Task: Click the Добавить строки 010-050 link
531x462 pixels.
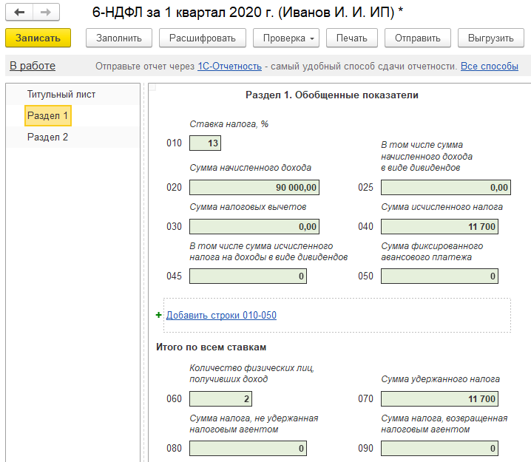Action: tap(221, 315)
